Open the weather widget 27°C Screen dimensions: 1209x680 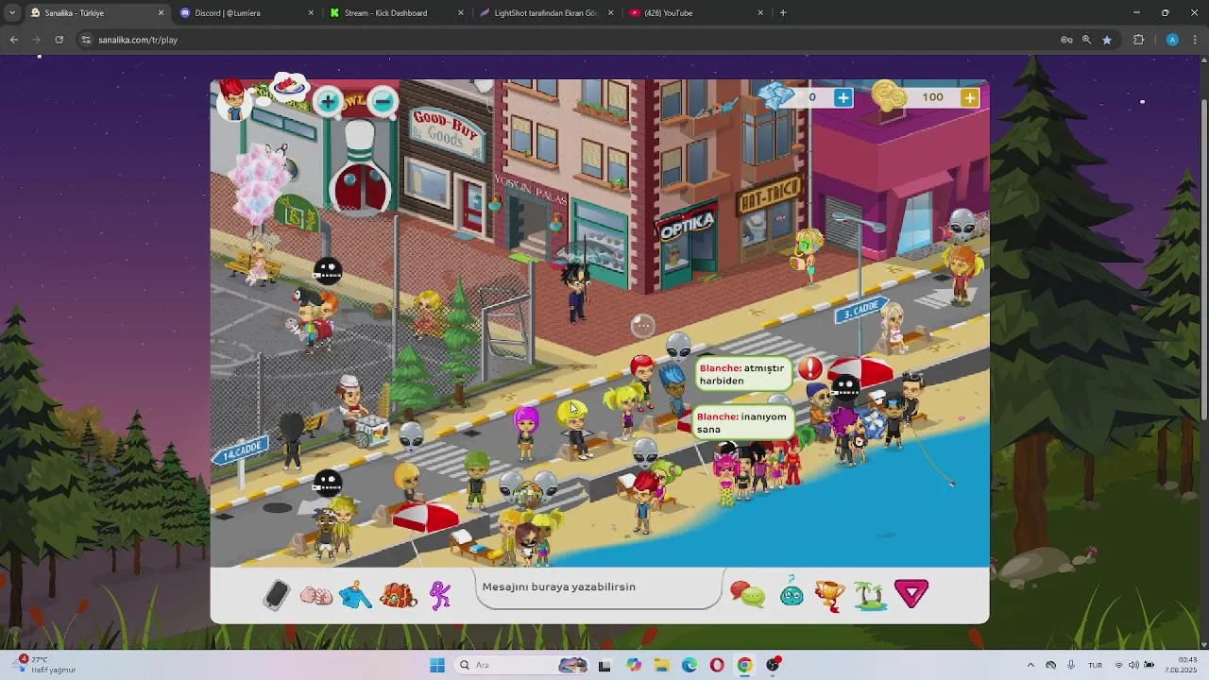point(45,665)
